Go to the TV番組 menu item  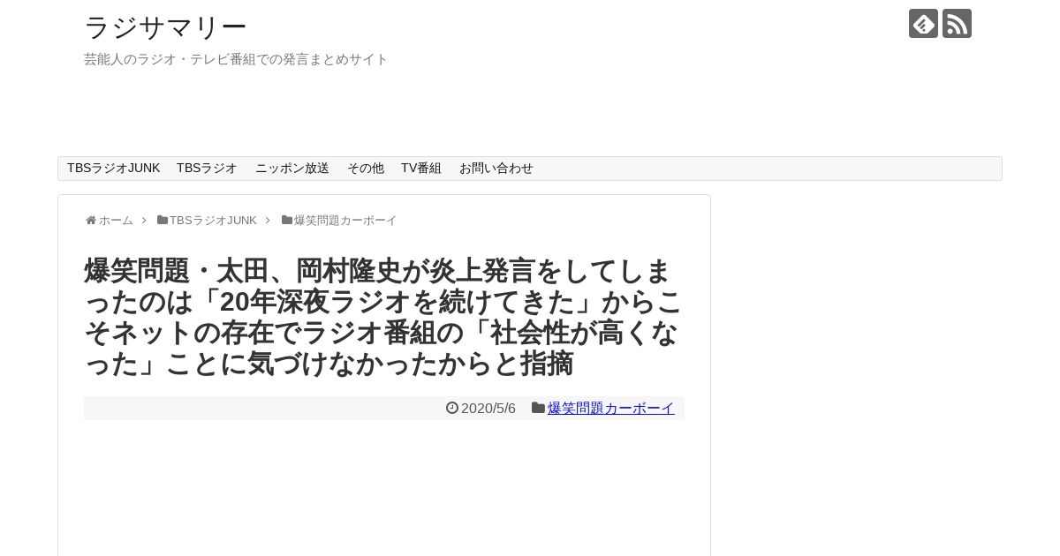coord(421,169)
